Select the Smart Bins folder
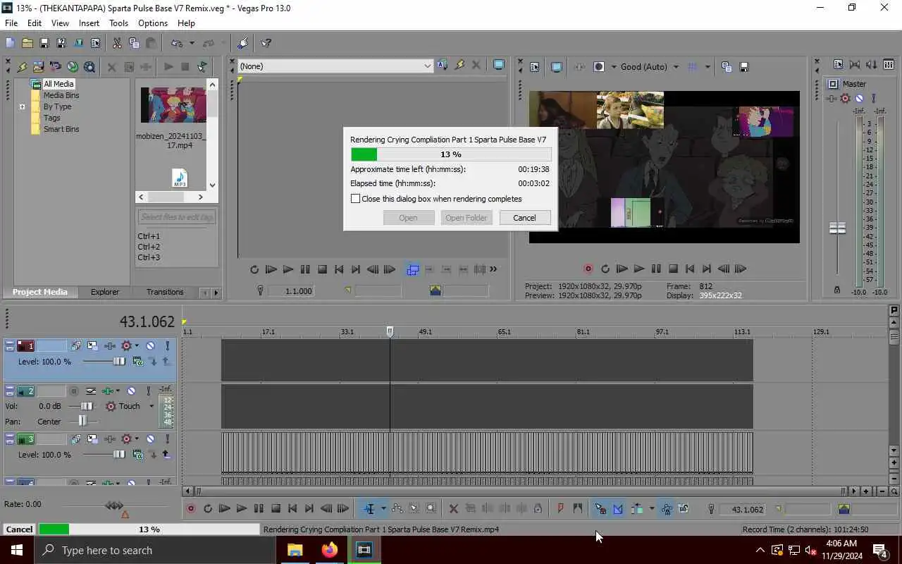902x564 pixels. pyautogui.click(x=61, y=129)
